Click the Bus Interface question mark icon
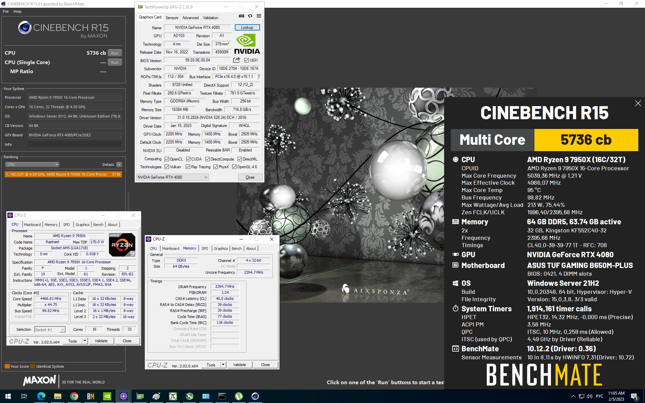 coord(259,77)
